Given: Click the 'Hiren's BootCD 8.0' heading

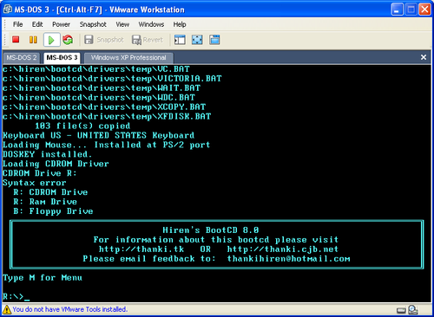Looking at the screenshot, I should [x=211, y=230].
